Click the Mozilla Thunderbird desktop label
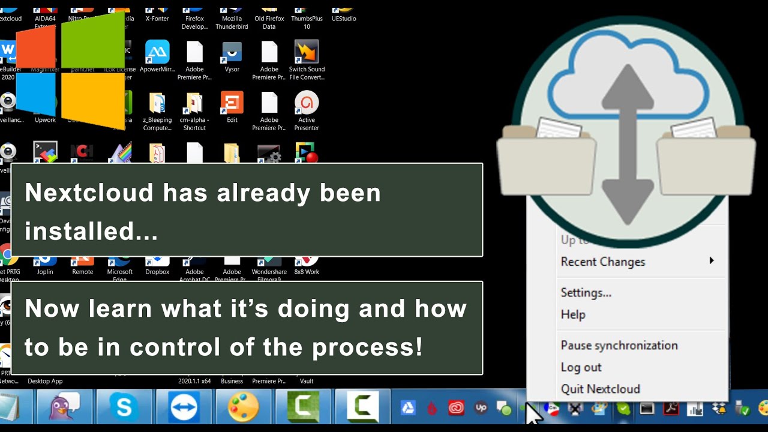 pos(232,23)
